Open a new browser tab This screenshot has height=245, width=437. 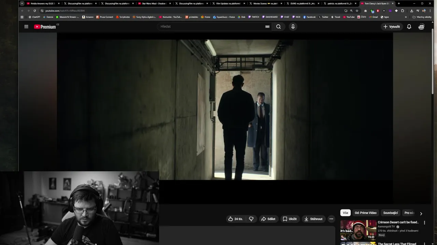[399, 3]
